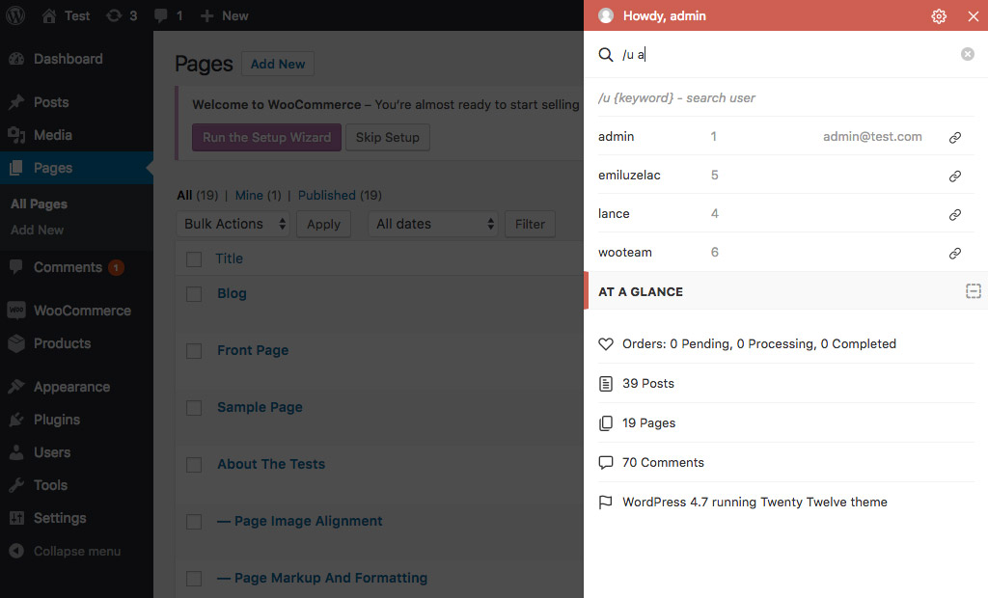
Task: Tick the checkbox next to Blog page
Action: (194, 294)
